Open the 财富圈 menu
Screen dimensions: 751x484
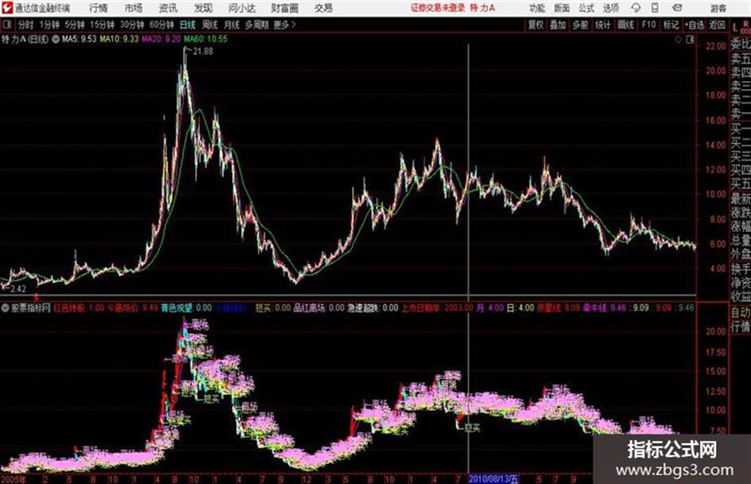tap(285, 8)
